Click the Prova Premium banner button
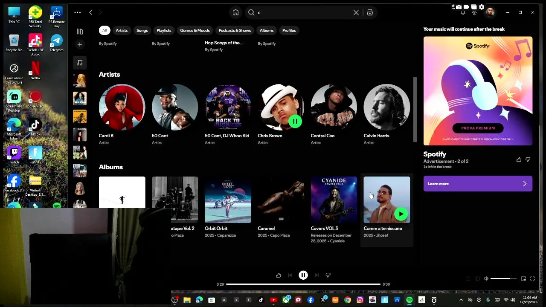Viewport: 546px width, 307px height. coord(478,128)
